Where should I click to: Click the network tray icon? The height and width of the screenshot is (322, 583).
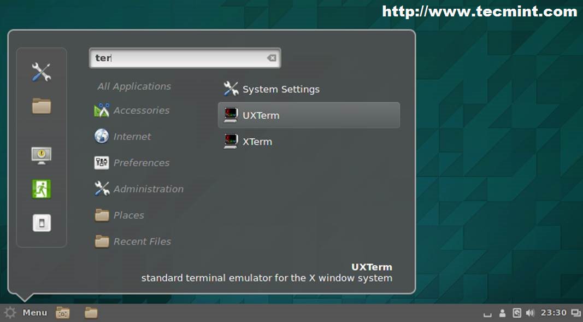pos(517,313)
